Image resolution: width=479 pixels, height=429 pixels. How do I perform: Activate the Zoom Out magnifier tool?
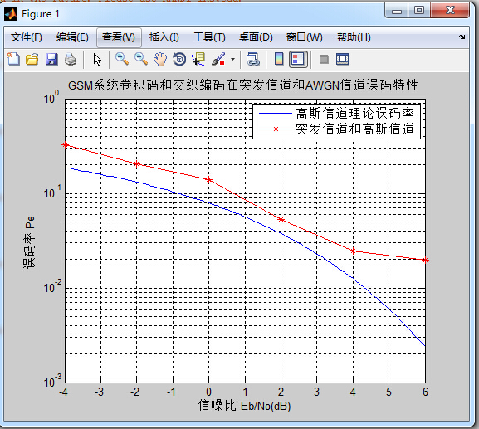coord(141,59)
